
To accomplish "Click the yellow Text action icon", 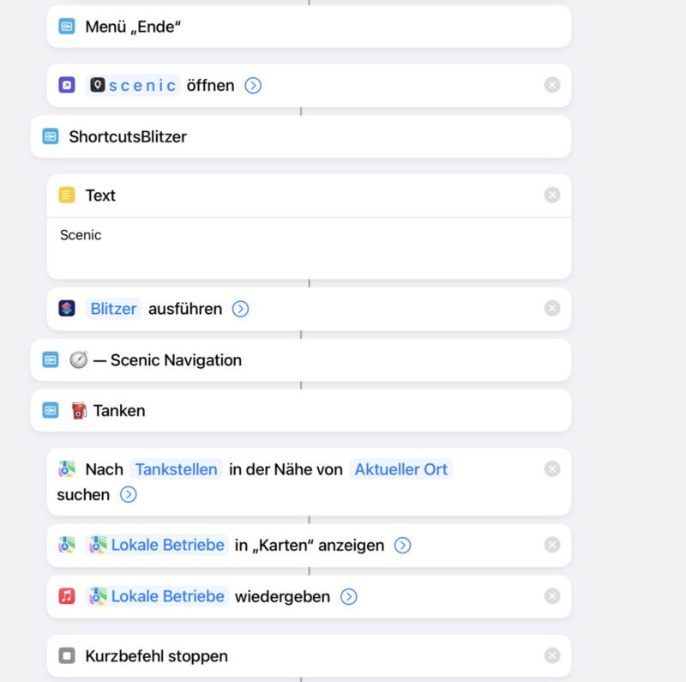I will click(67, 196).
